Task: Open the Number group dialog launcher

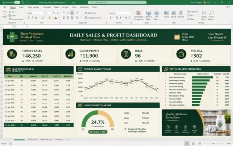Action: (x=131, y=23)
